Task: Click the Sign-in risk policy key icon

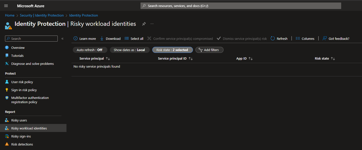Action: coord(7,90)
